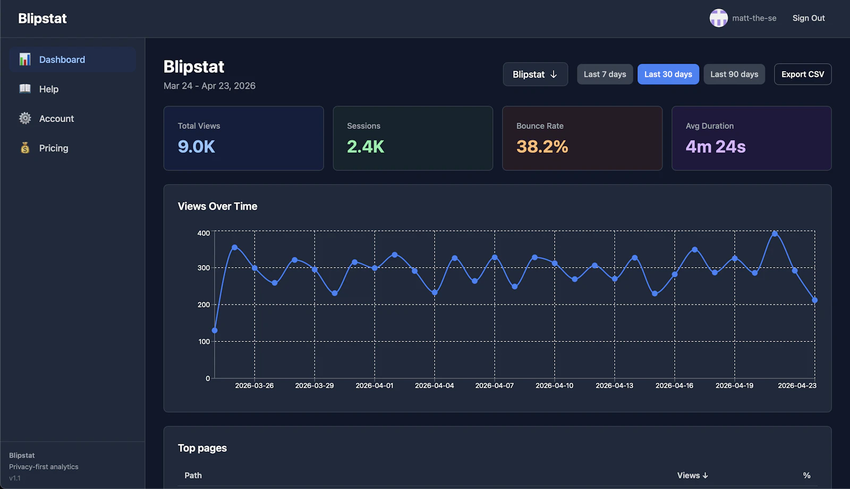Open the Dashboard sidebar item
The image size is (850, 489).
[x=73, y=59]
